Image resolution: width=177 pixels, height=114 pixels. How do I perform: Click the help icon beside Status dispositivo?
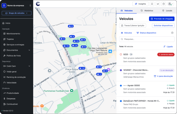[172, 33]
